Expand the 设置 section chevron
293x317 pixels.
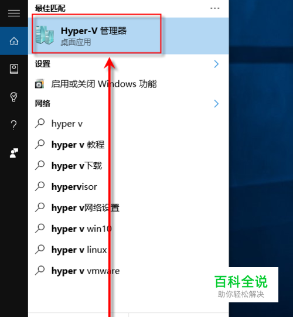coord(216,64)
